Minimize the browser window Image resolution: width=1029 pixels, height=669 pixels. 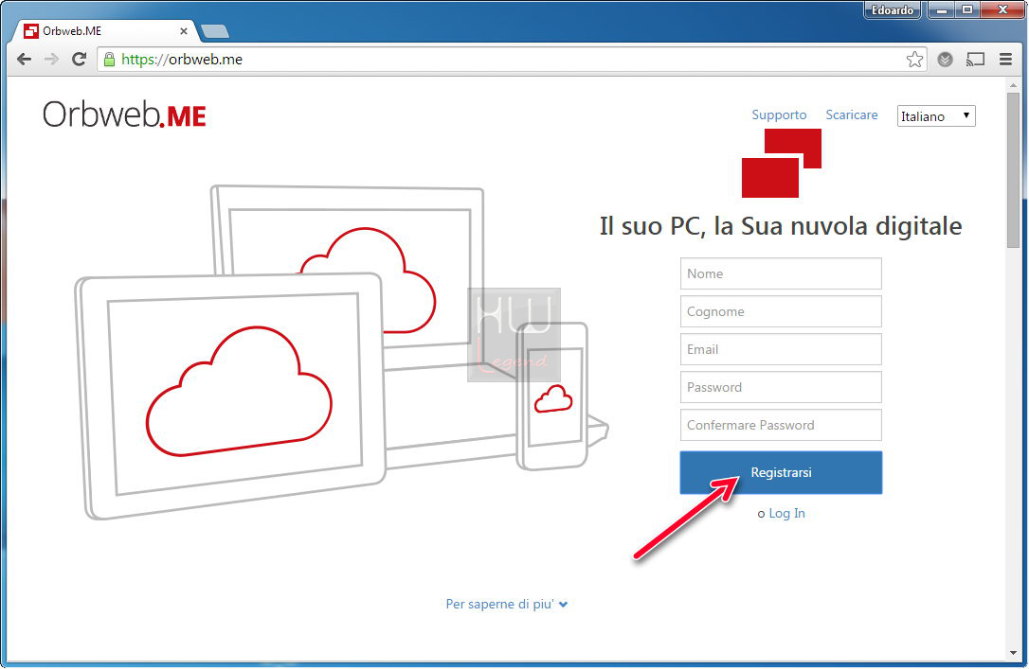click(942, 10)
